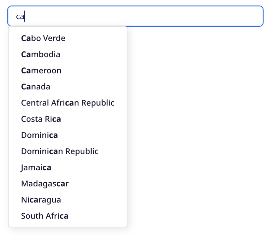270x239 pixels.
Task: Select Costa Rica from the list
Action: click(41, 119)
